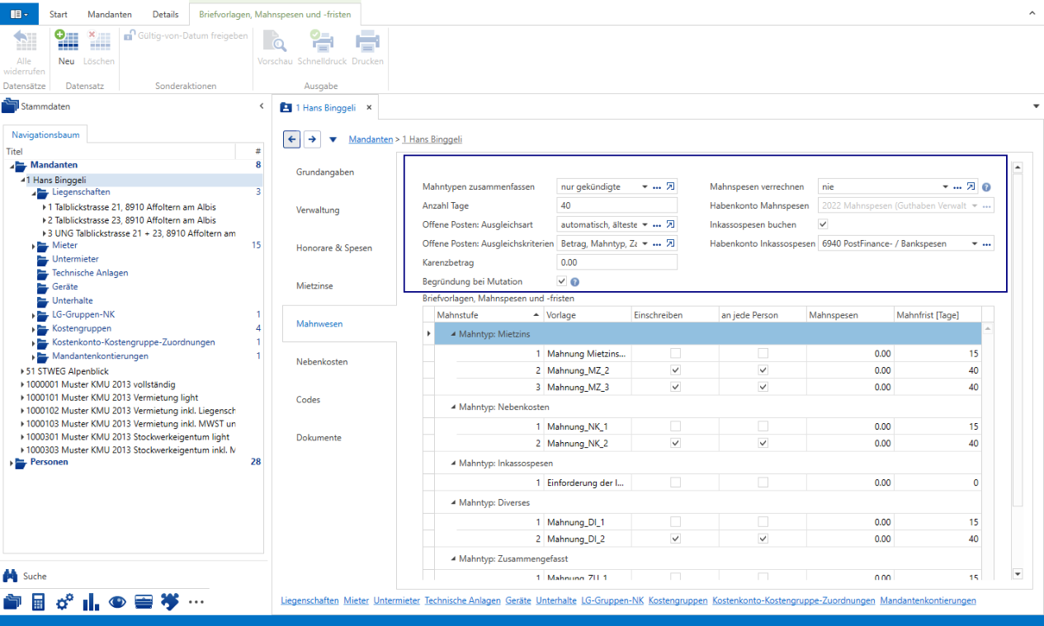The width and height of the screenshot is (1044, 626).
Task: Collapse the Mahntyp: Nebenkosten group
Action: pyautogui.click(x=453, y=407)
